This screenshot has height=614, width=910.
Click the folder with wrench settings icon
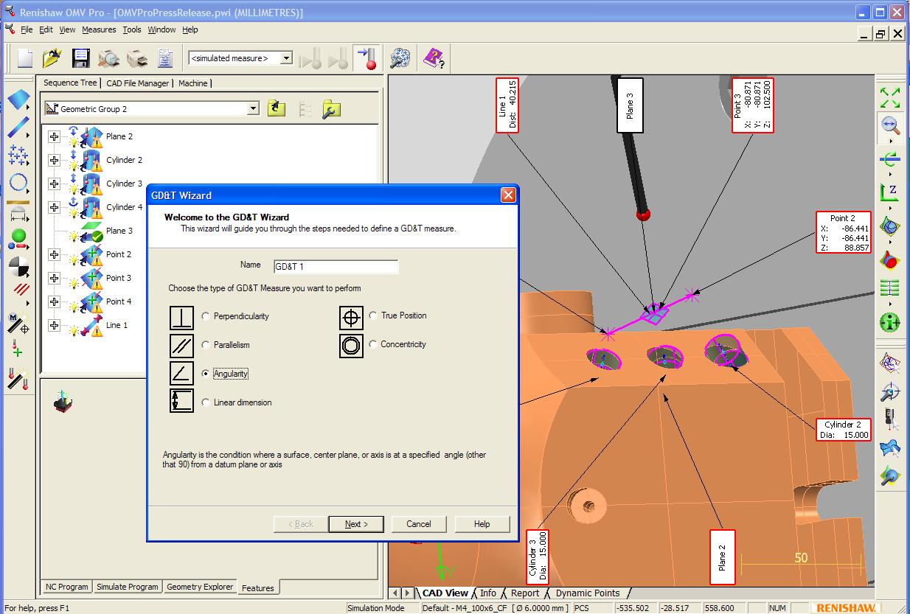pos(330,109)
